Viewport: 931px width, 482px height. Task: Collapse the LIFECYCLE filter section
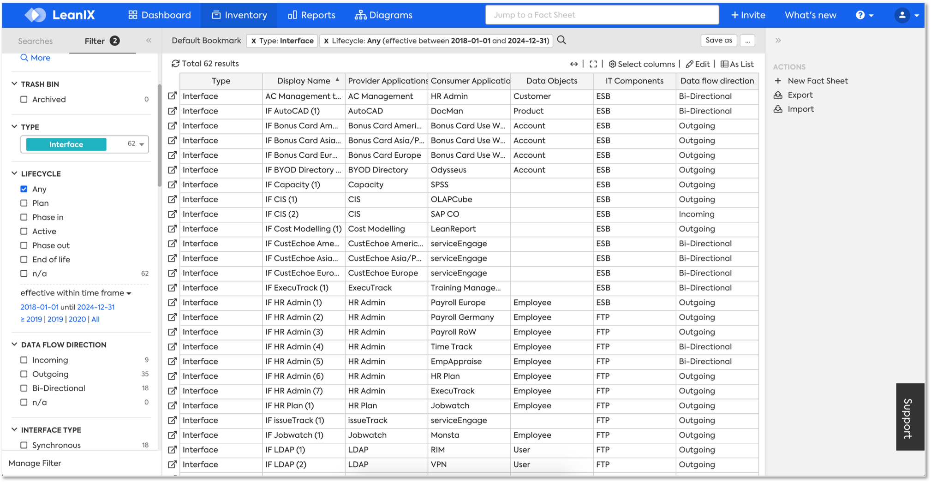tap(15, 174)
